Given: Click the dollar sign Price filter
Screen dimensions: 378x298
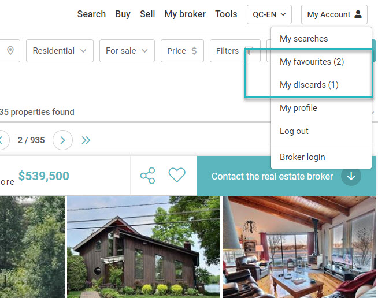Looking at the screenshot, I should 182,51.
